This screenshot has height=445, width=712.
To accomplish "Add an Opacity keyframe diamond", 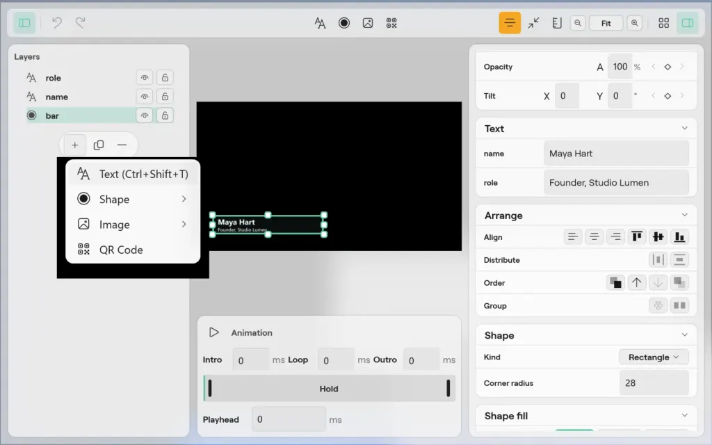I will 667,67.
